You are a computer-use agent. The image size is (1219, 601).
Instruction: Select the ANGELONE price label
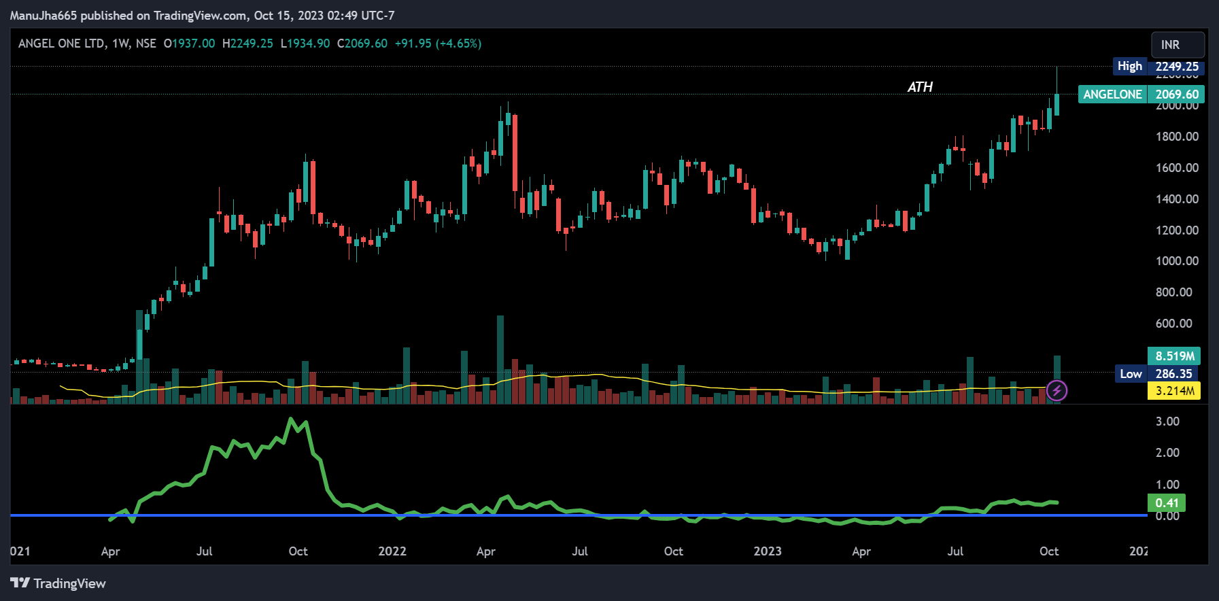click(x=1141, y=95)
